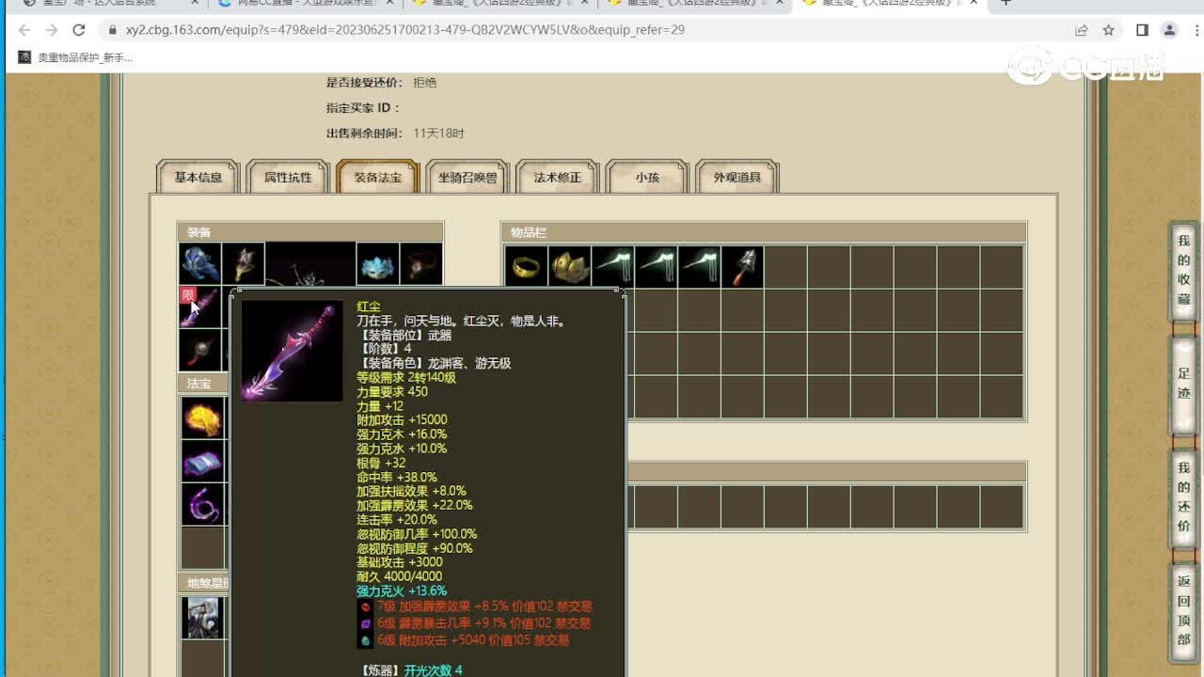The width and height of the screenshot is (1204, 677).
Task: Click the 红尘 item name in tooltip
Action: coord(368,307)
